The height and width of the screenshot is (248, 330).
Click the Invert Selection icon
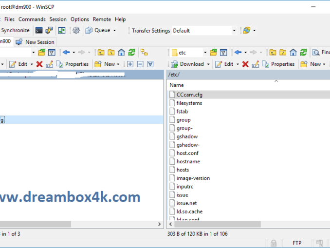click(x=150, y=64)
